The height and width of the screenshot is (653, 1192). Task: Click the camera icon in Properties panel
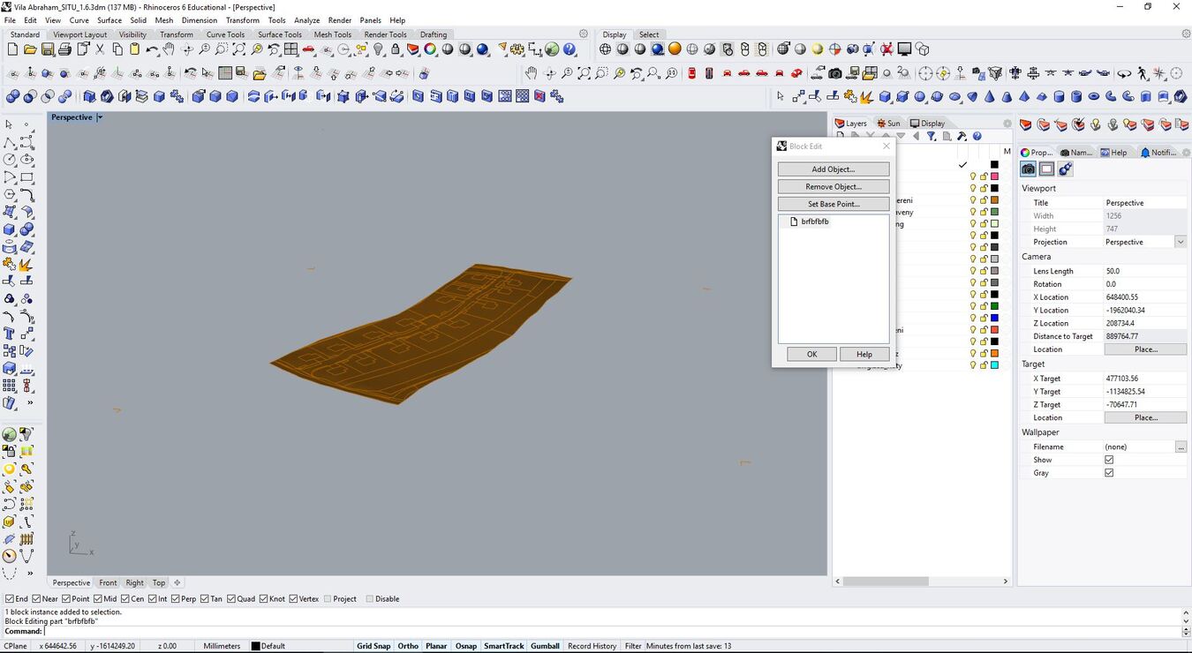coord(1028,169)
